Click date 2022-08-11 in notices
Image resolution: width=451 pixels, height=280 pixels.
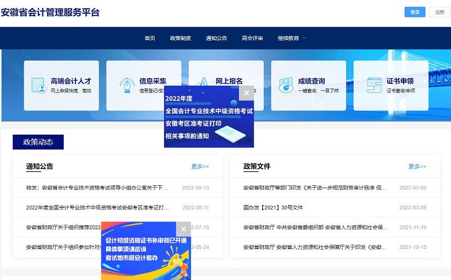tap(196, 207)
